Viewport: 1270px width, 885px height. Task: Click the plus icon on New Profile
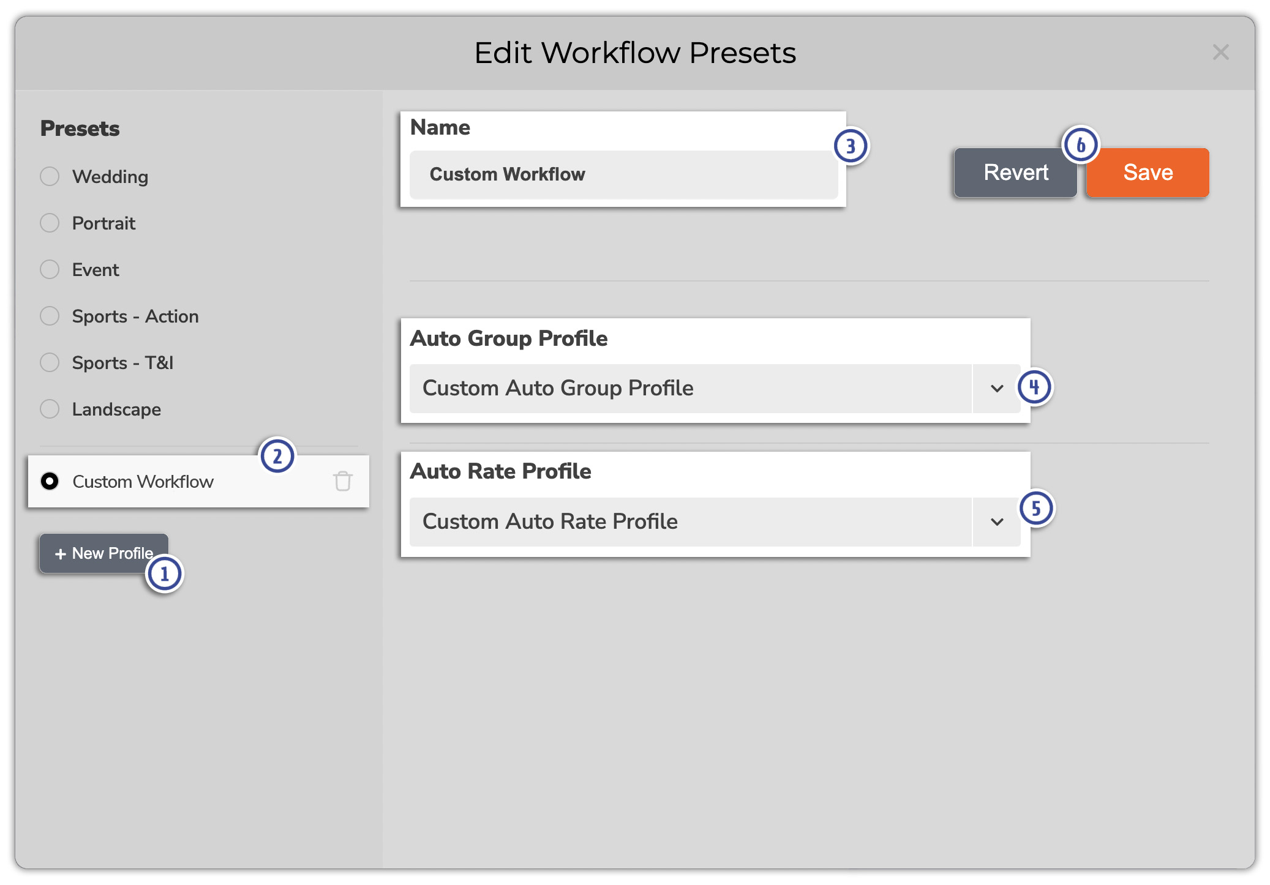coord(59,553)
